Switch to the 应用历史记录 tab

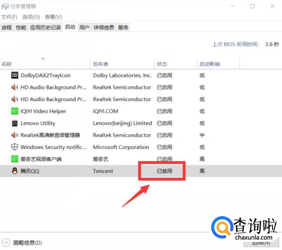[45, 27]
